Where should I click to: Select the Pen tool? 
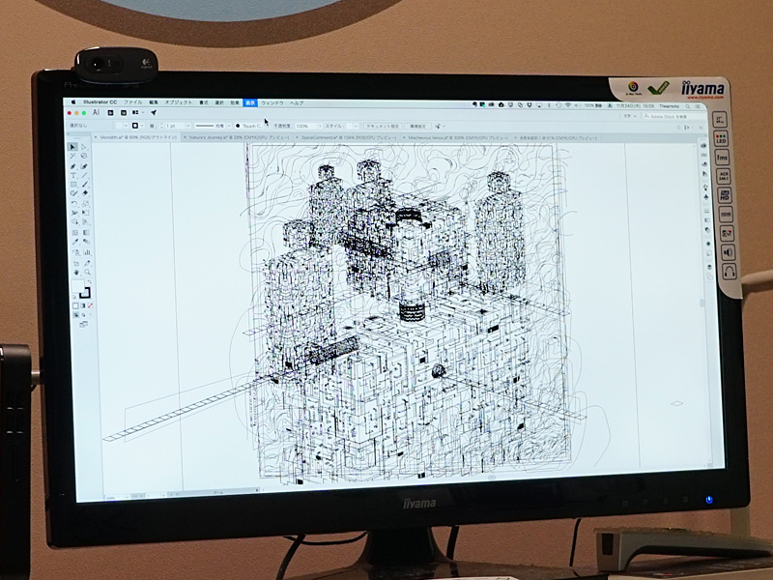pos(72,166)
